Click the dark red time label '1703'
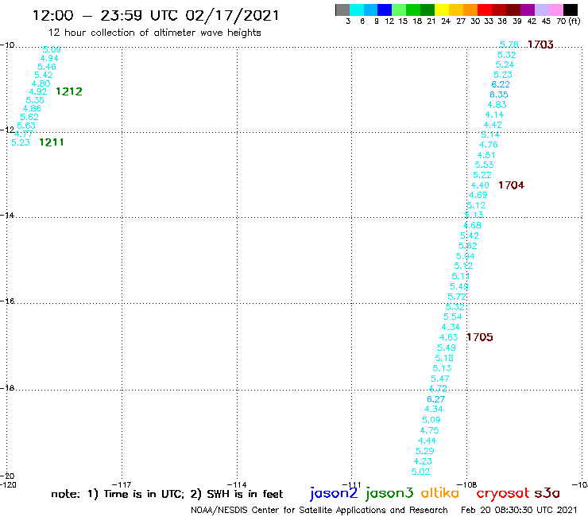 point(540,45)
